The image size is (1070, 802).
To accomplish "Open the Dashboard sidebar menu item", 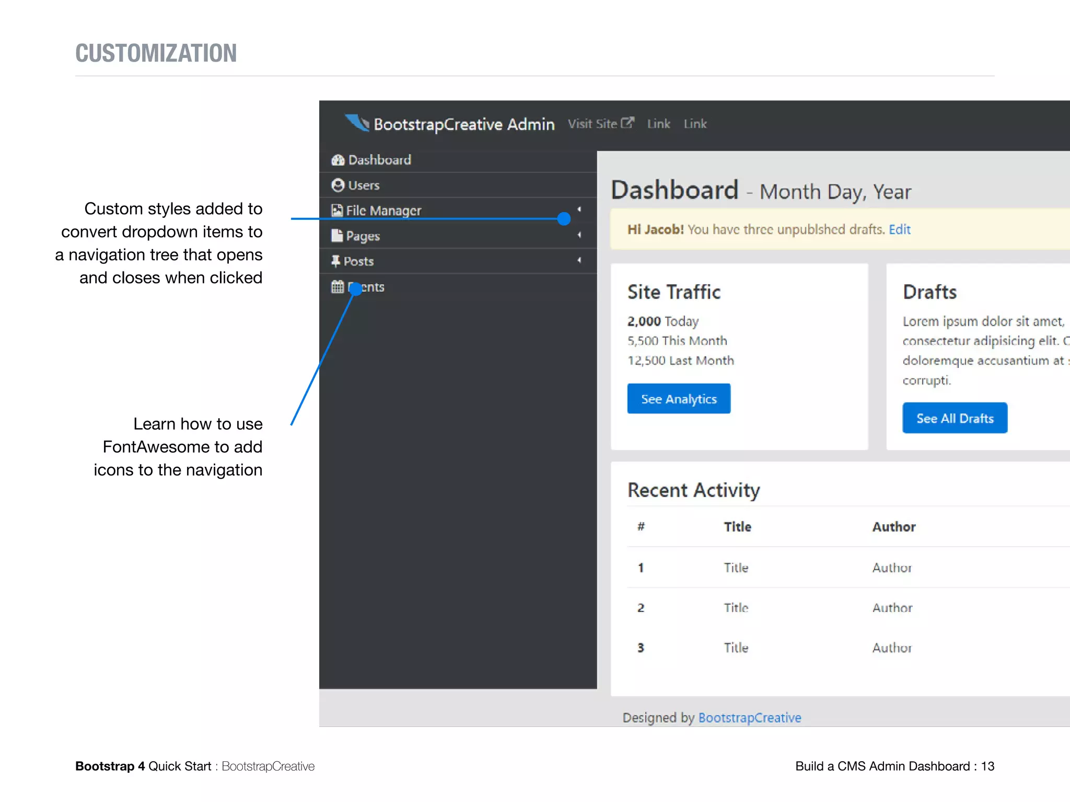I will [379, 160].
